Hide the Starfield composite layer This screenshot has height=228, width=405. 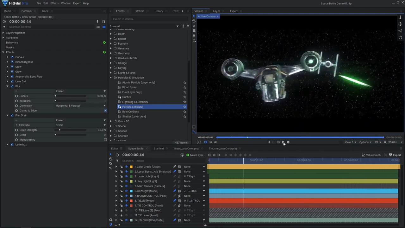click(126, 220)
